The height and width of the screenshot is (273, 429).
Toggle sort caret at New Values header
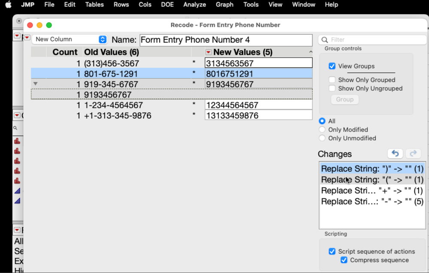tap(310, 52)
